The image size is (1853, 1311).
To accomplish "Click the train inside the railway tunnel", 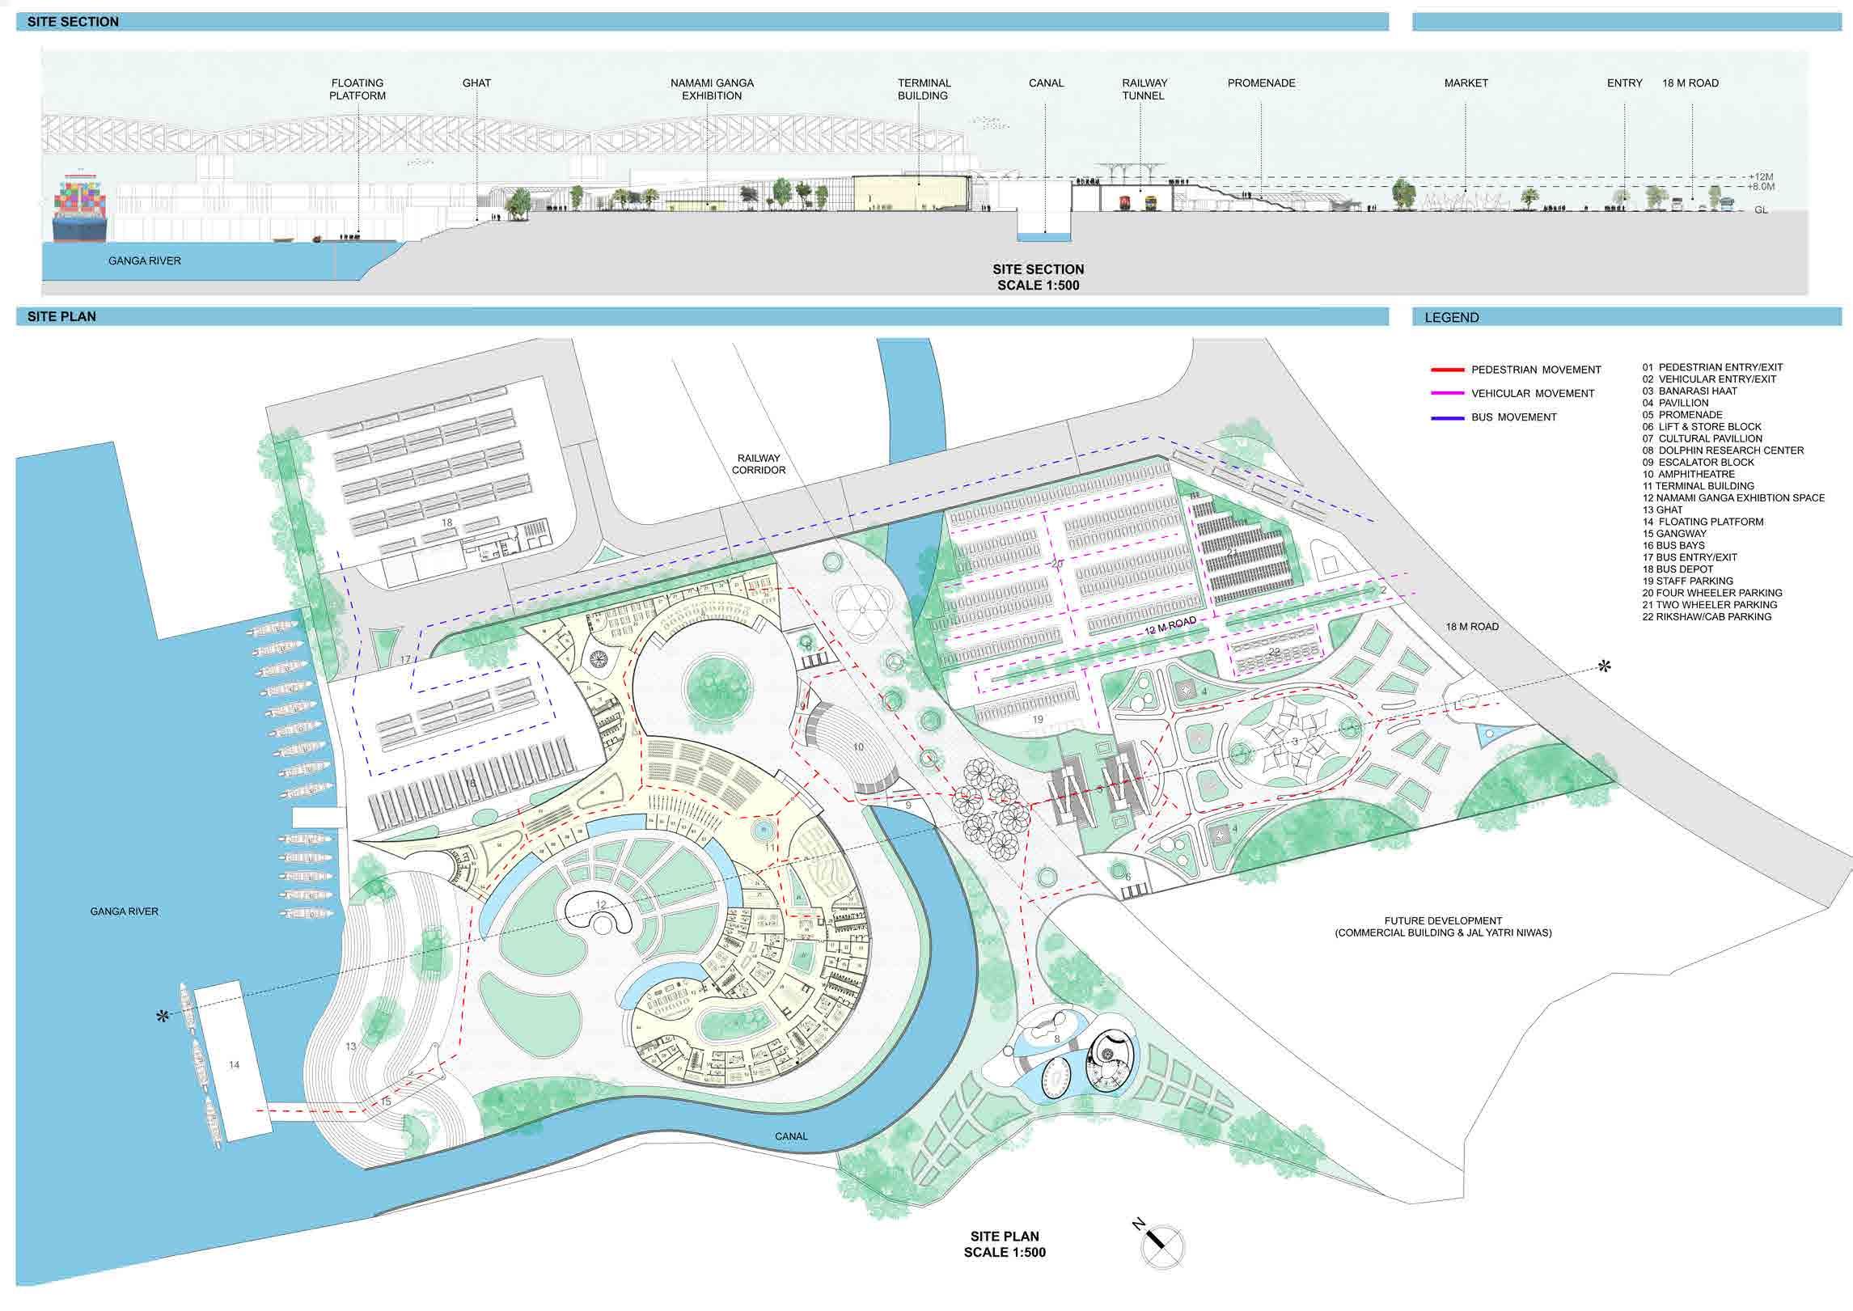I will (1126, 202).
